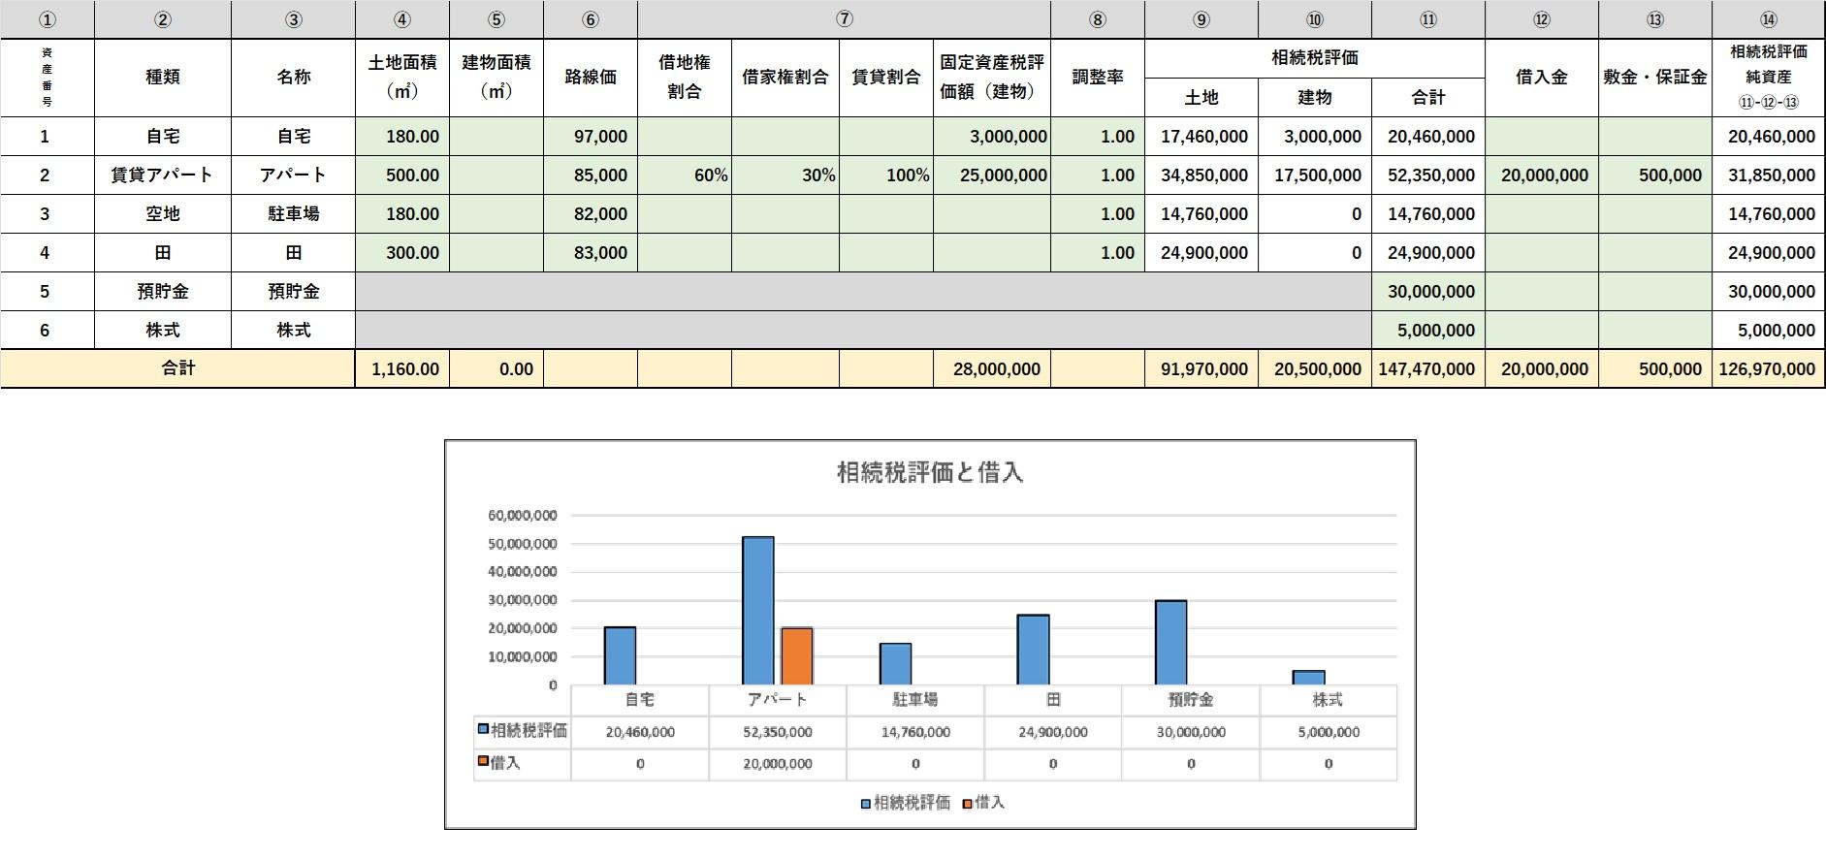The height and width of the screenshot is (859, 1826).
Task: Click the 借入金 cell in the 賃貸アパート row
Action: click(x=1541, y=175)
